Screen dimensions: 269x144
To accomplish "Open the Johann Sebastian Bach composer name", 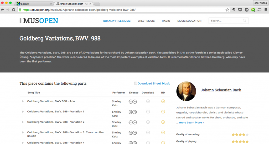I will [221, 90].
